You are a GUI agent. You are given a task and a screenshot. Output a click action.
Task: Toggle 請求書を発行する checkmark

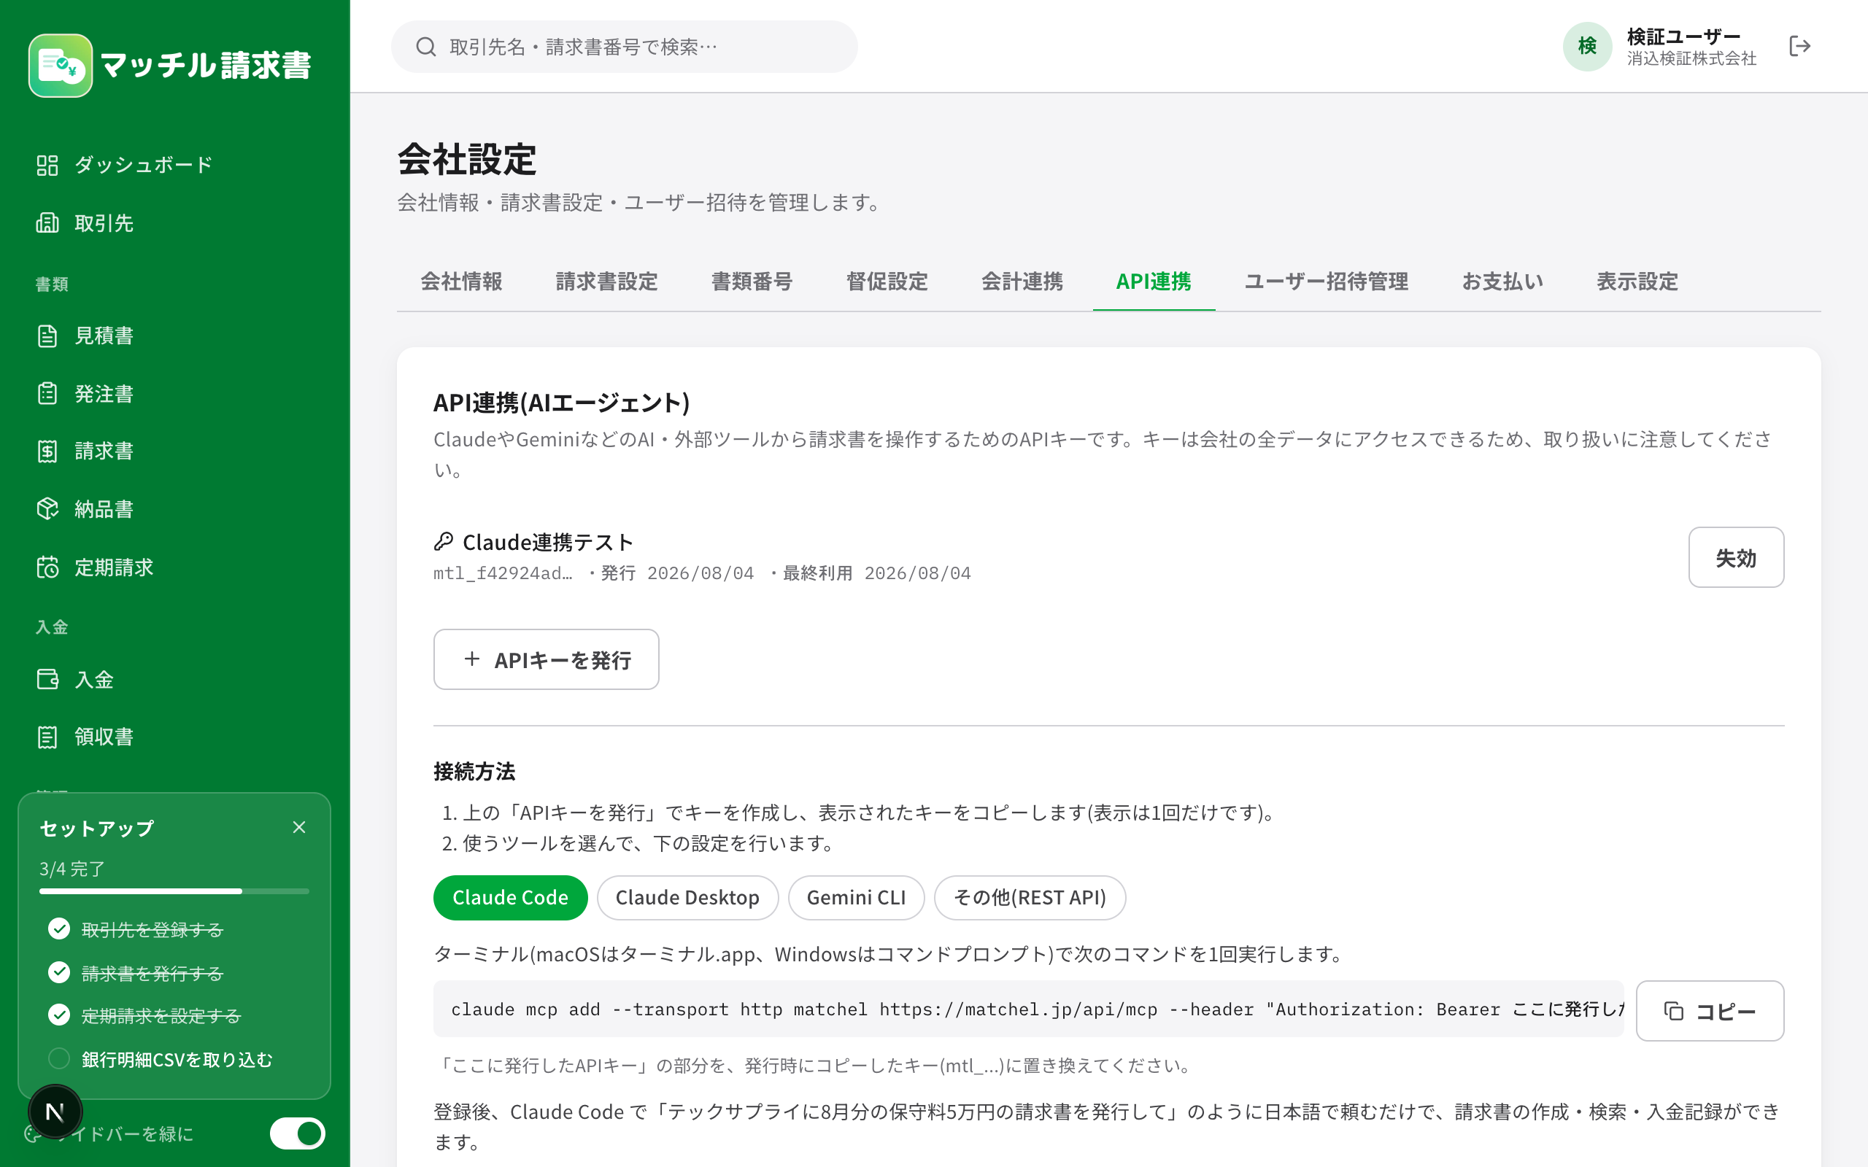(58, 972)
